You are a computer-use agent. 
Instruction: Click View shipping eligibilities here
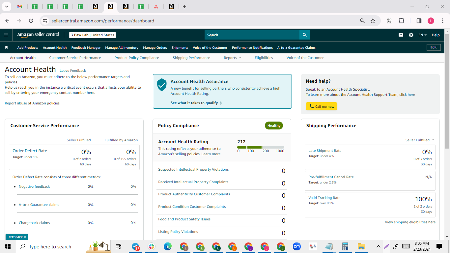[x=410, y=222]
